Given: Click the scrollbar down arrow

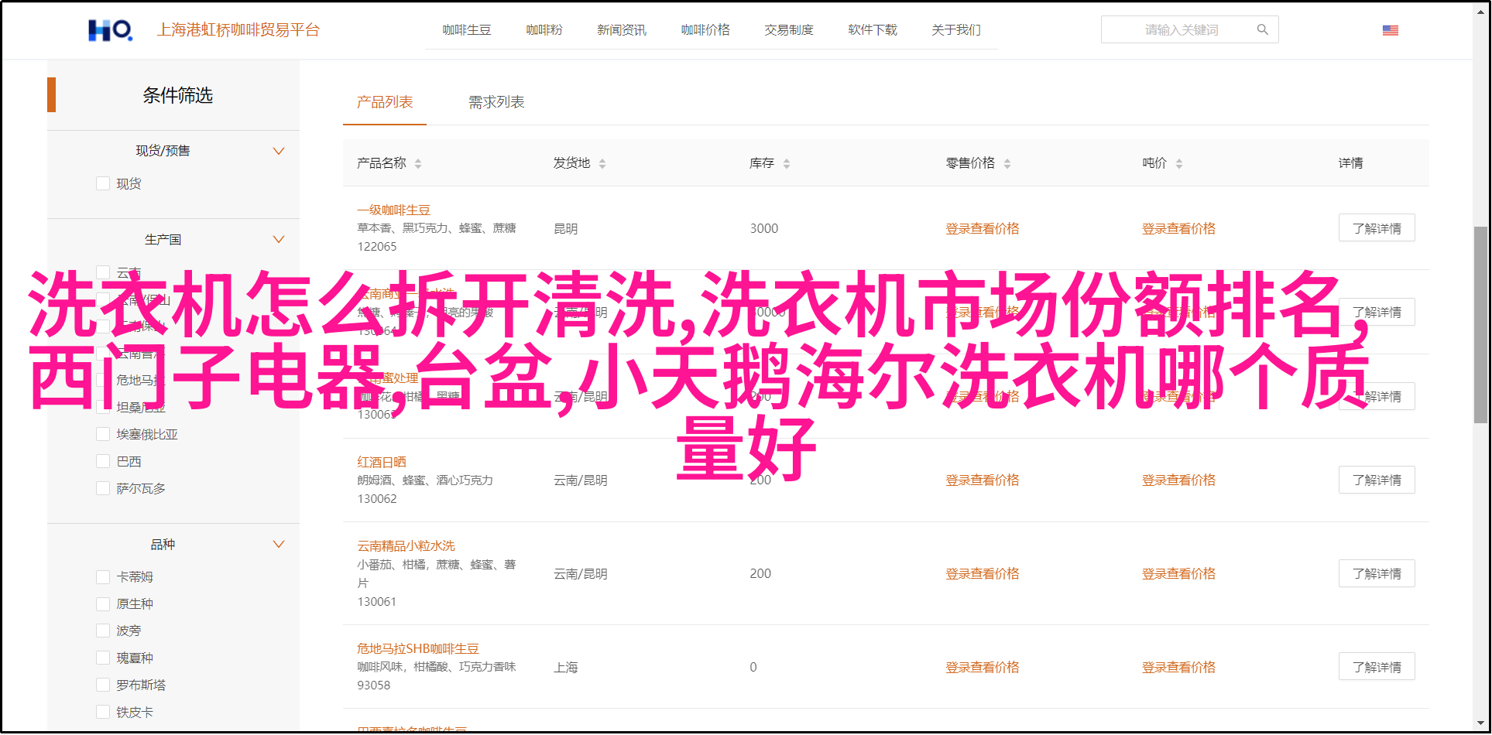Looking at the screenshot, I should [1480, 724].
